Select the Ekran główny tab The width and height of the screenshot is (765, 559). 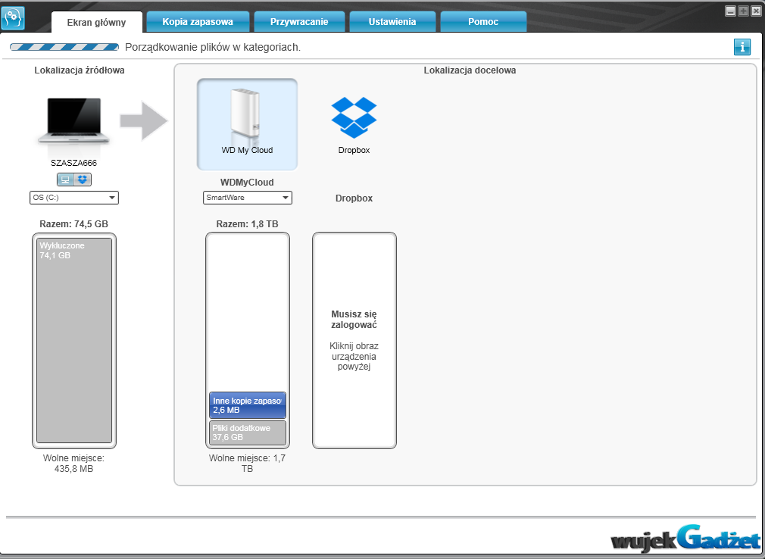pyautogui.click(x=95, y=23)
